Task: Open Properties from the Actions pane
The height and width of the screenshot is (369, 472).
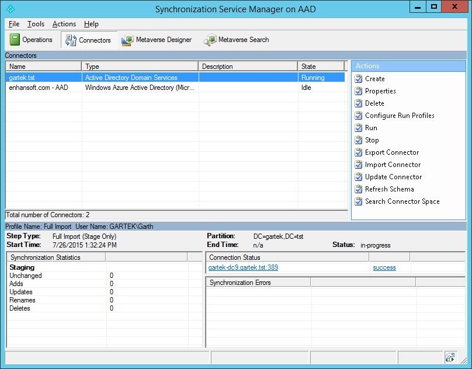Action: tap(380, 91)
